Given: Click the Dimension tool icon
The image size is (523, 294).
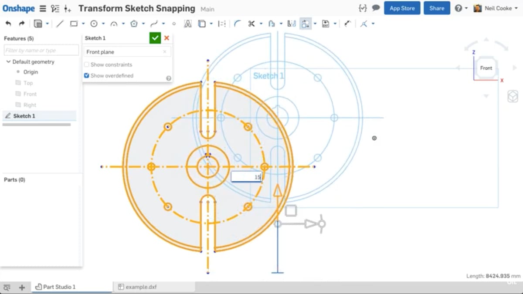Looking at the screenshot, I should tap(347, 24).
